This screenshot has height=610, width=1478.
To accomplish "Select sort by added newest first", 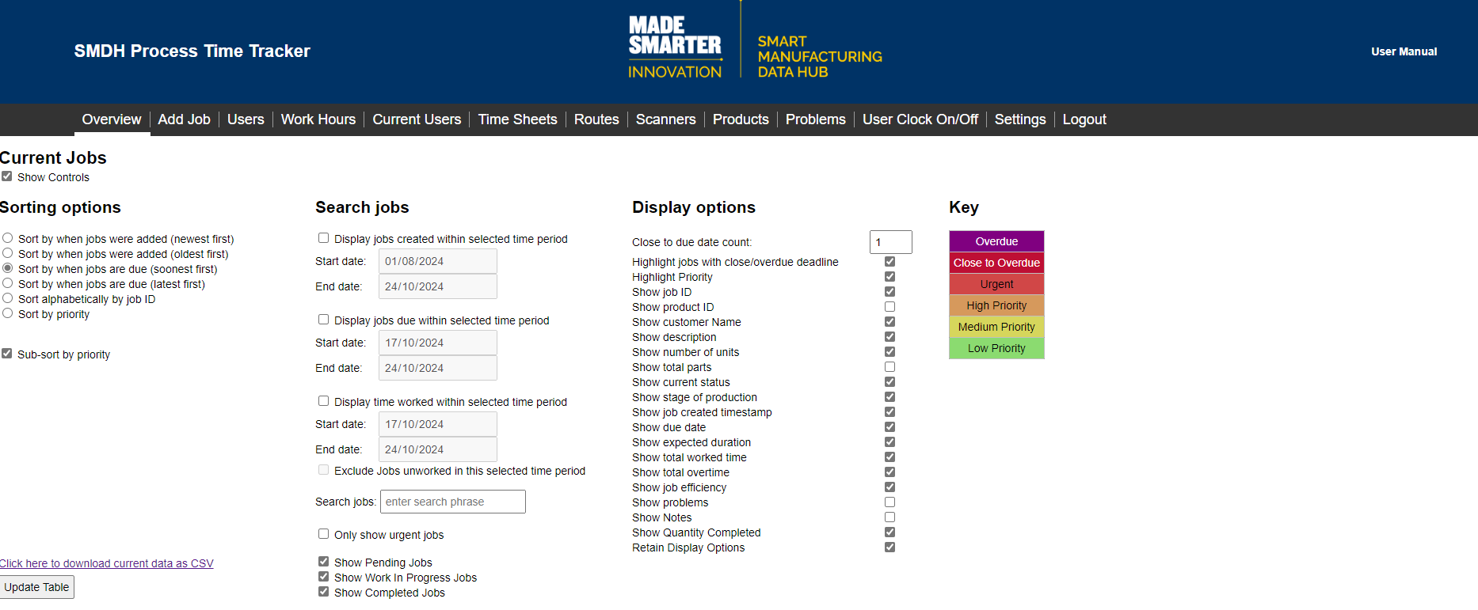I will coord(8,238).
